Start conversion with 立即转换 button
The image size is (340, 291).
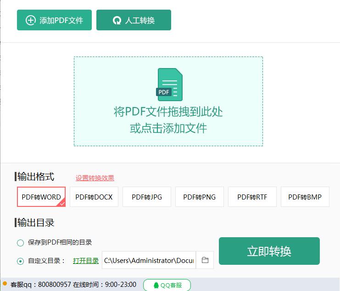click(269, 251)
